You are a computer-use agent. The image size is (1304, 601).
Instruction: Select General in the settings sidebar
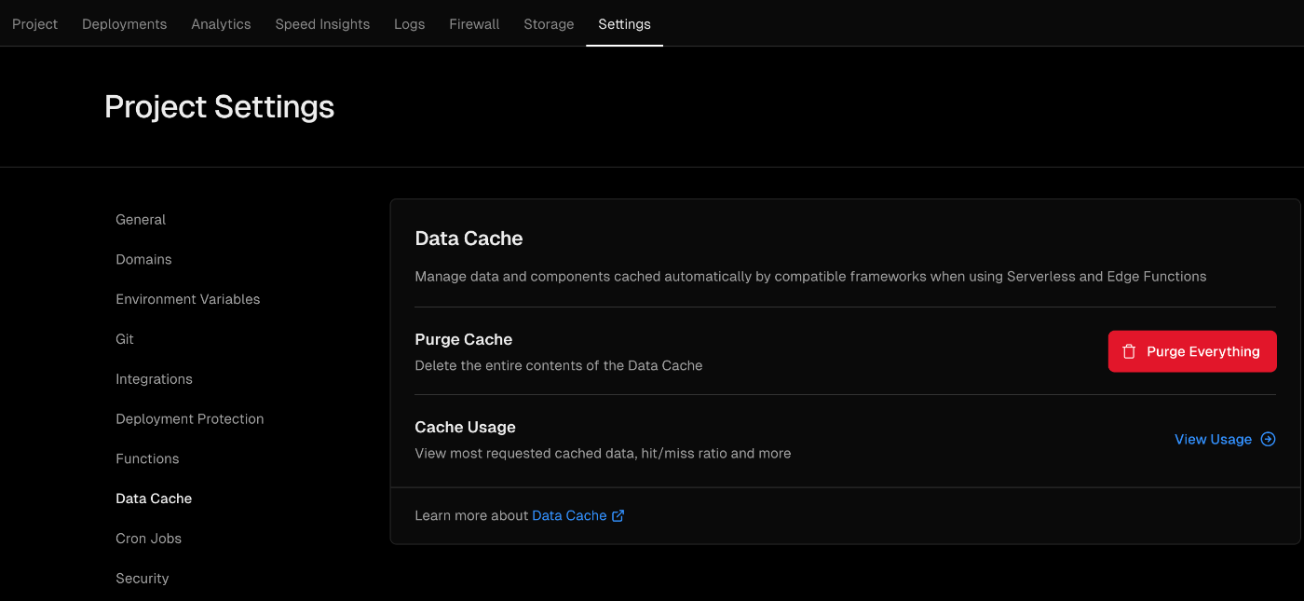[141, 220]
